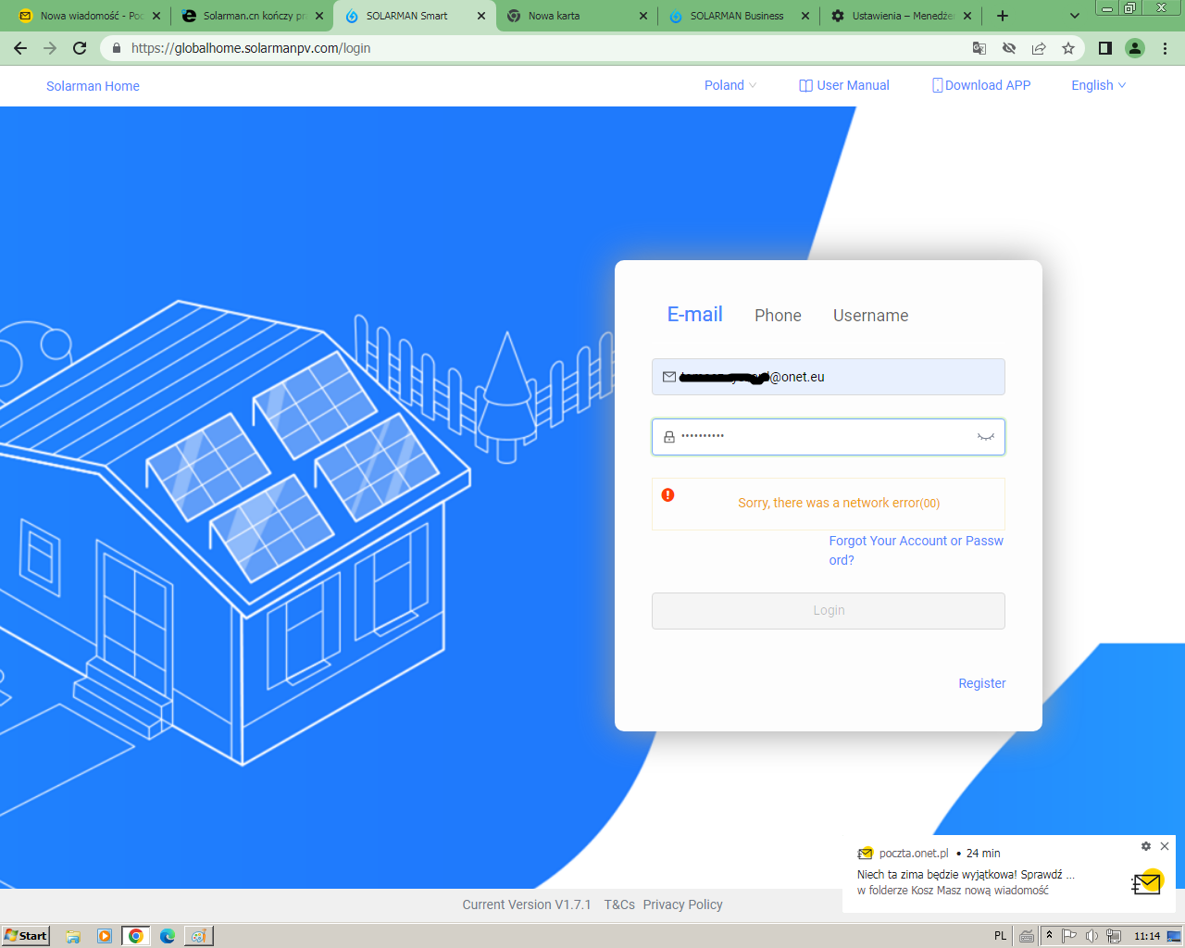This screenshot has width=1185, height=948.
Task: Close the Nowa karta tab
Action: point(643,16)
